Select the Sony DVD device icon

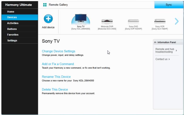133,21
